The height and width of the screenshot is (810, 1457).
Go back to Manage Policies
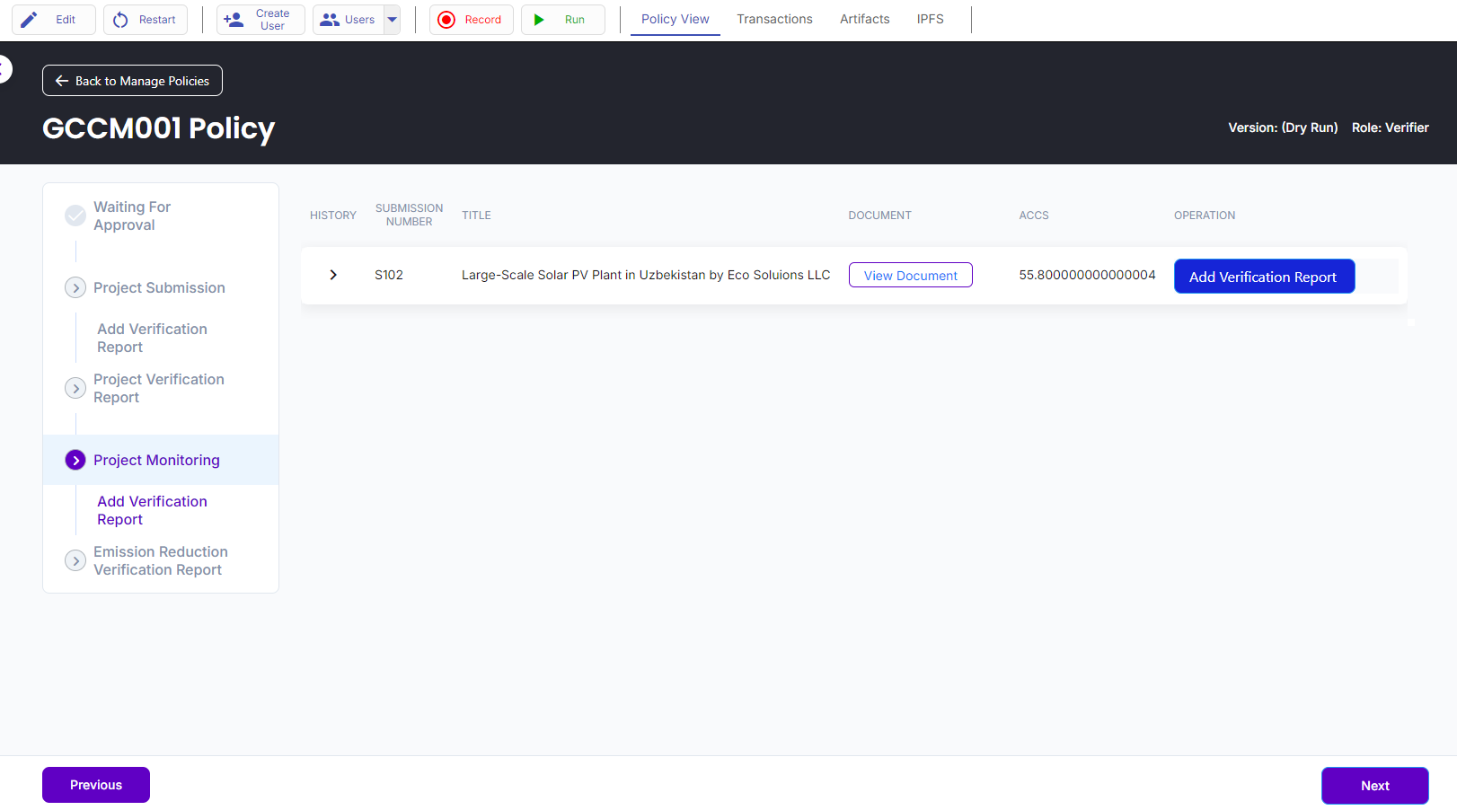[x=132, y=81]
